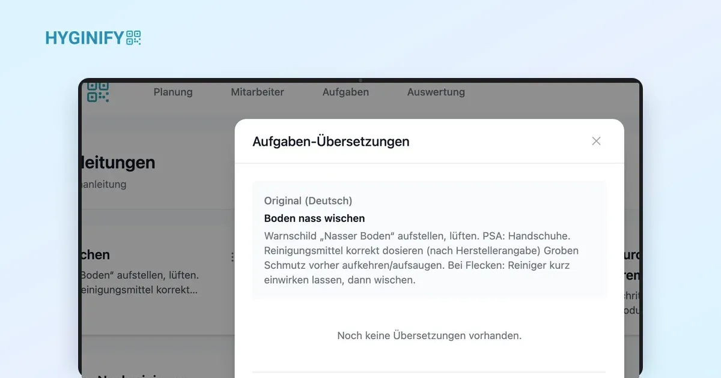721x378 pixels.
Task: Close the Aufgaben-Übersetzungen dialog
Action: [x=596, y=141]
